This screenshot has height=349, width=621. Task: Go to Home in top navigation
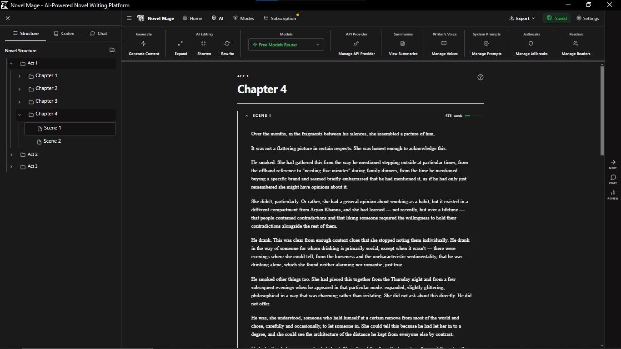pyautogui.click(x=192, y=18)
